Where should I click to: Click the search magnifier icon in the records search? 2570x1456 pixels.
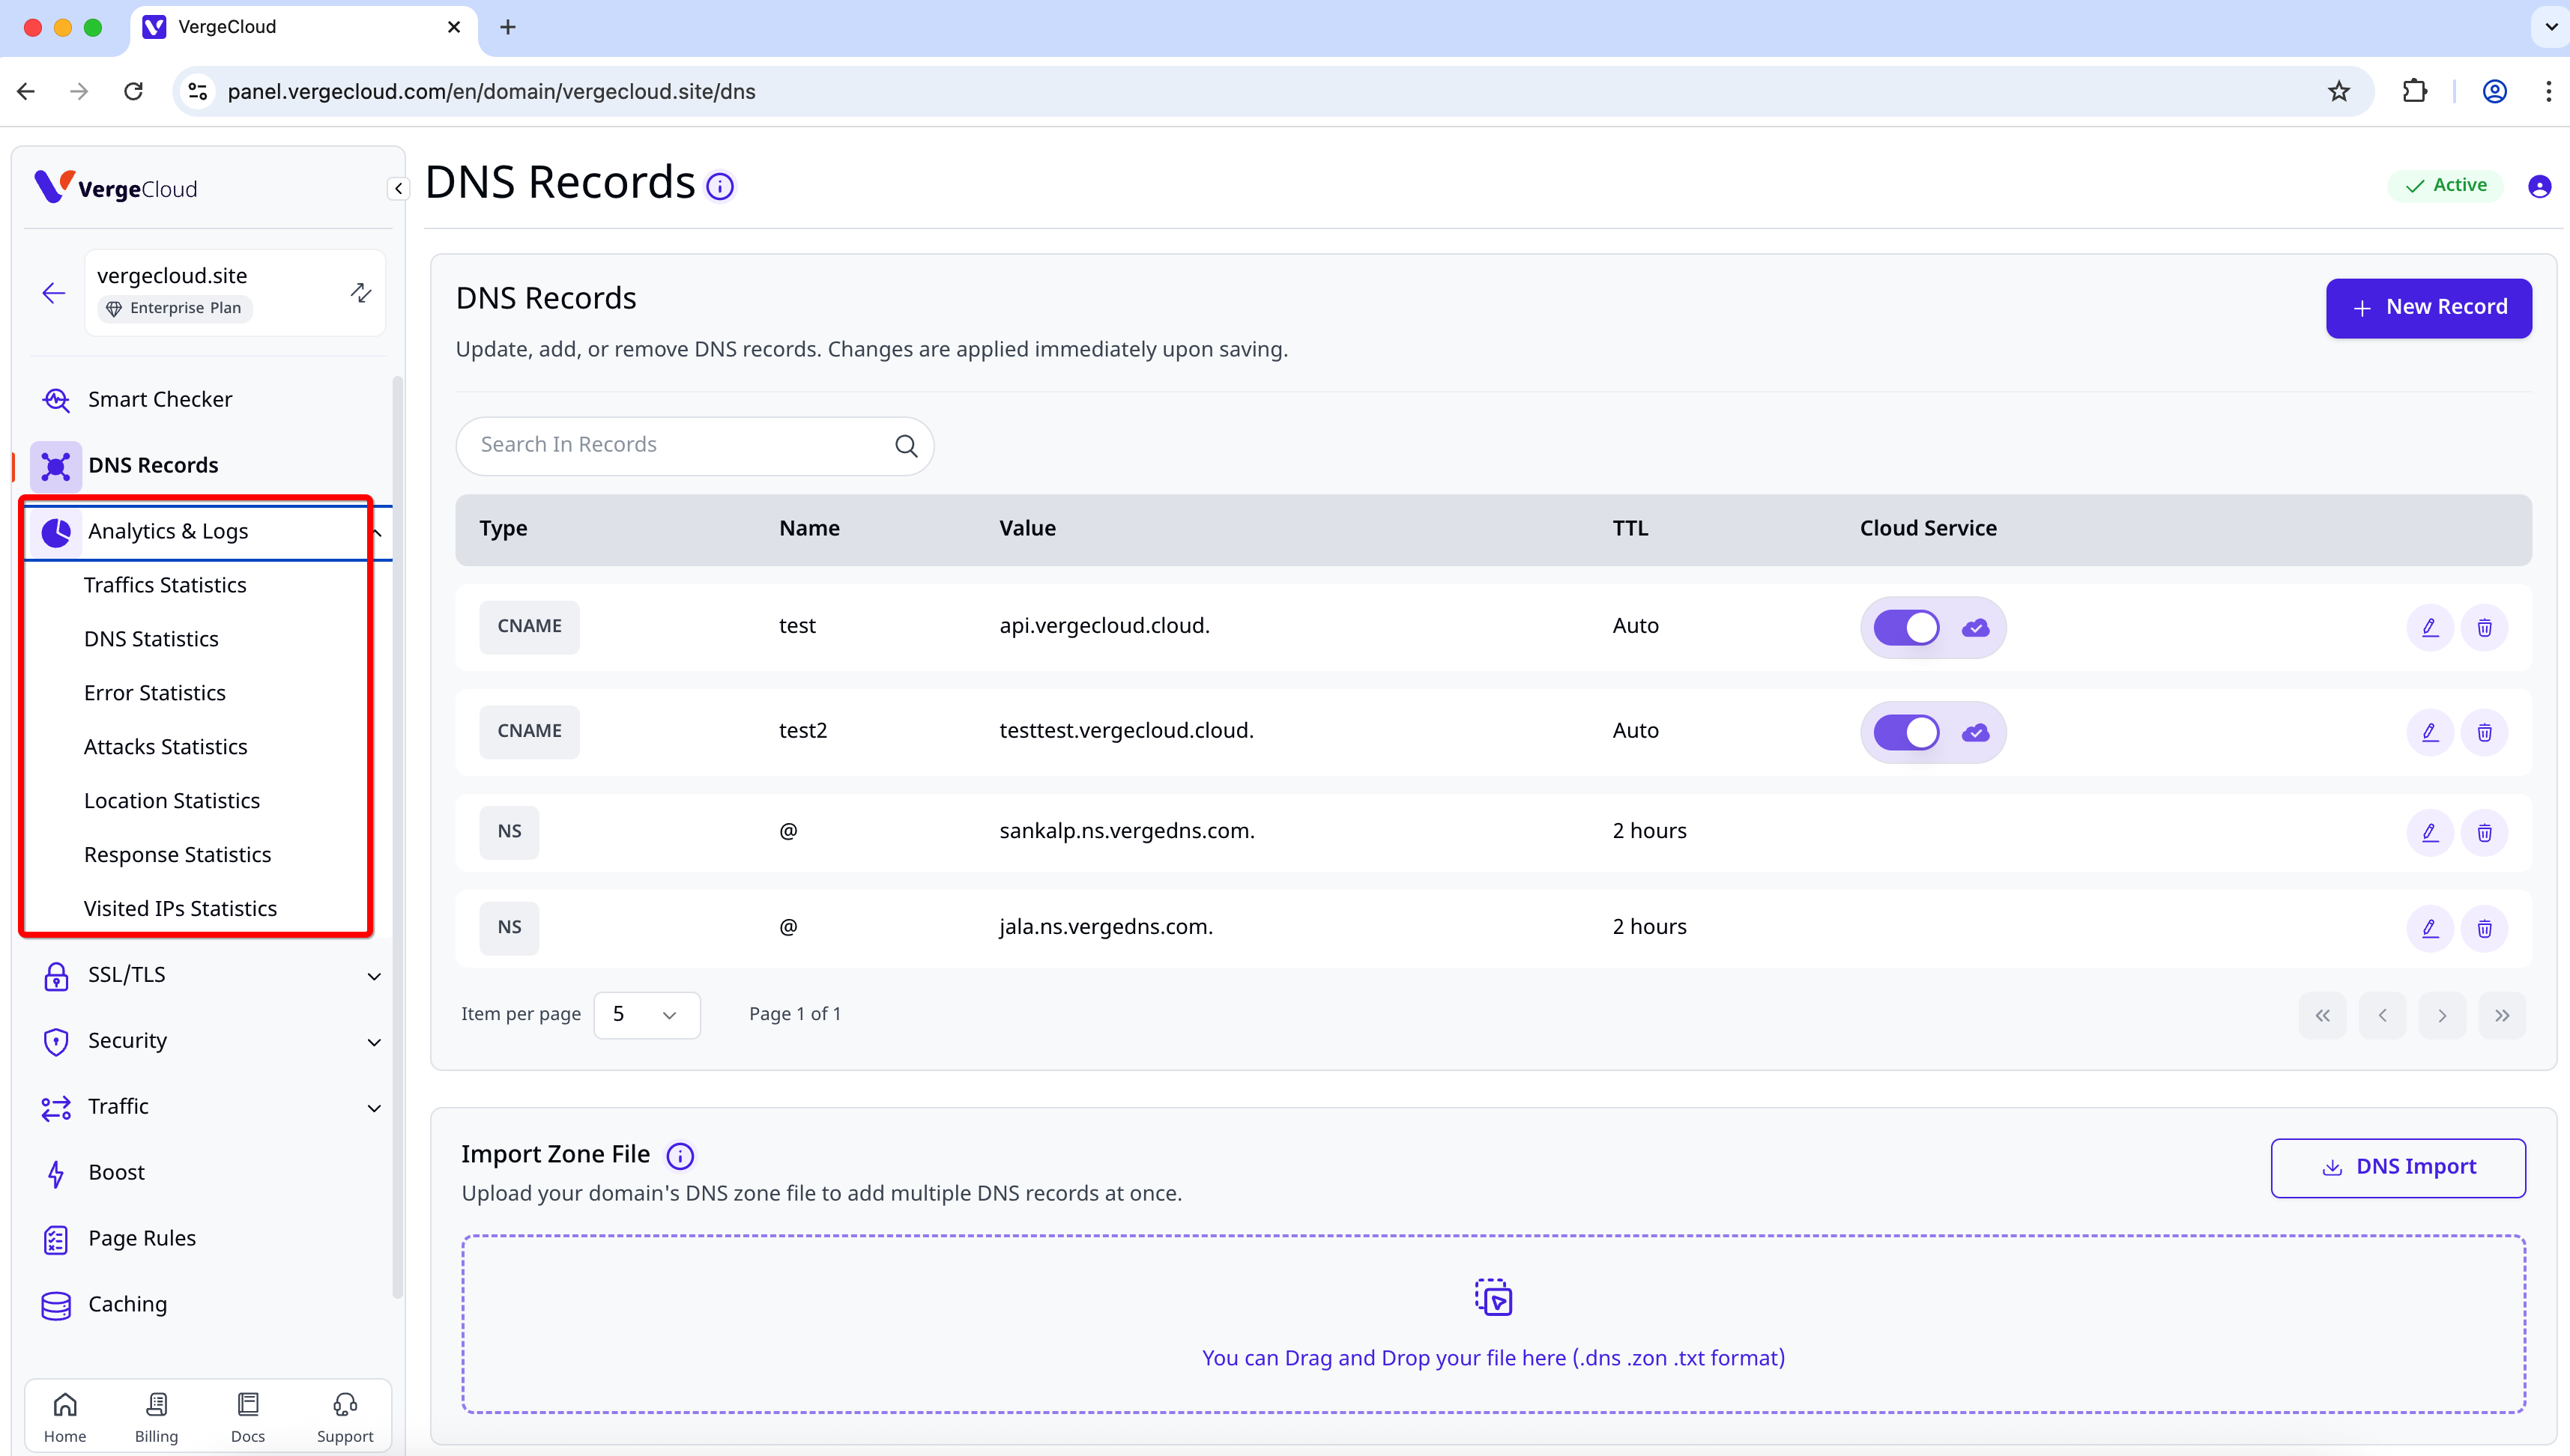[x=905, y=445]
